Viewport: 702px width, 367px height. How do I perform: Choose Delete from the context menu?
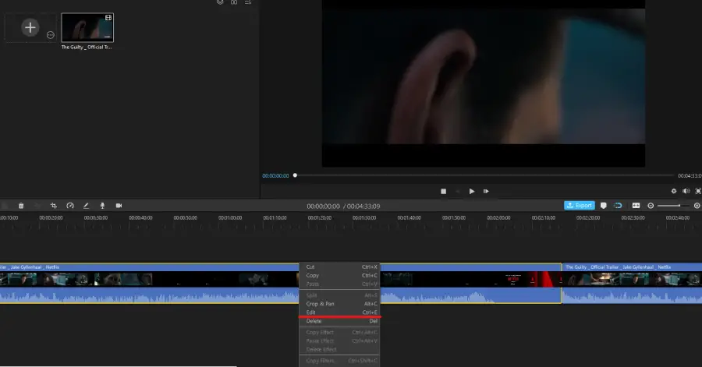coord(341,321)
